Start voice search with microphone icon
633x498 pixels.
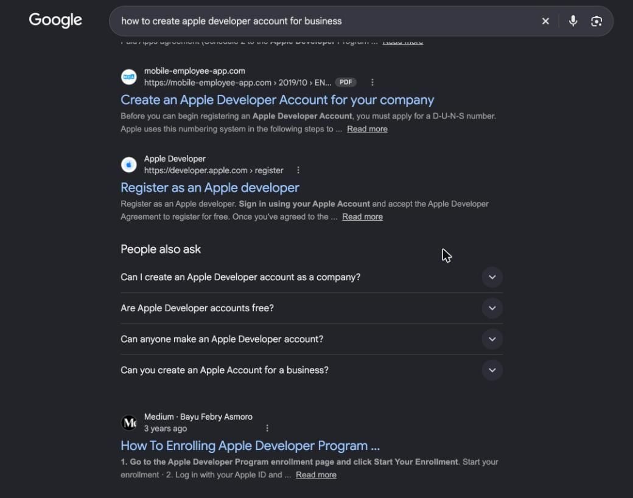coord(573,21)
